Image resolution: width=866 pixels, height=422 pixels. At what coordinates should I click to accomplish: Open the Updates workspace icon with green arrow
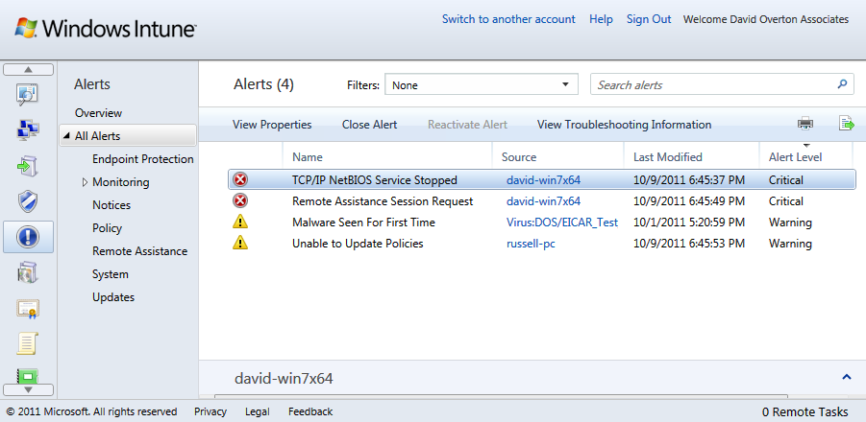tap(28, 166)
